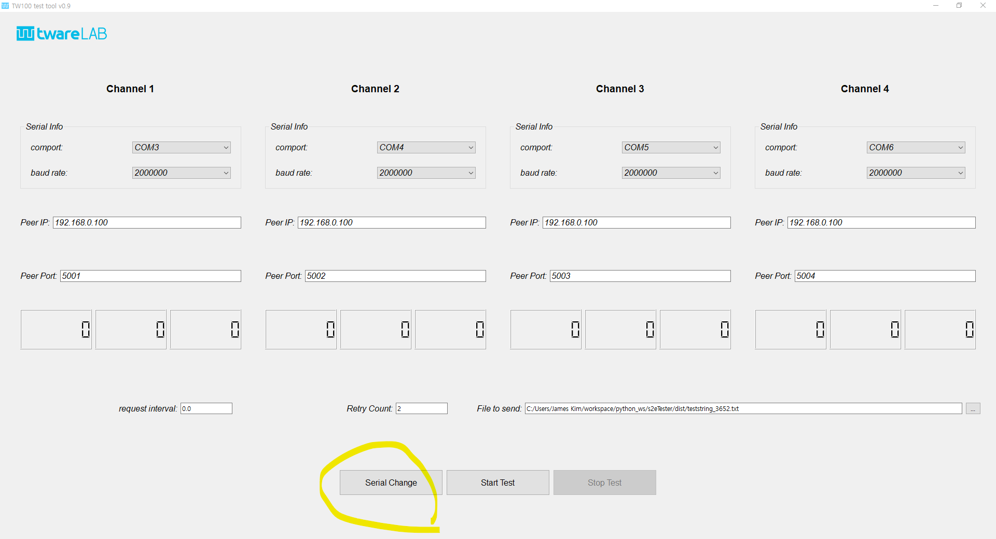Click the Channel 1 heading
The height and width of the screenshot is (539, 996).
pos(130,89)
